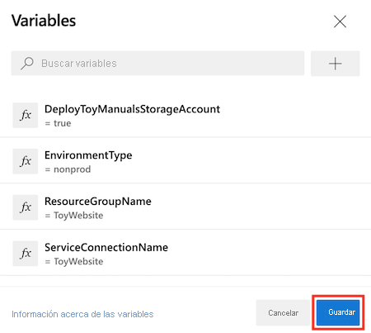This screenshot has width=371, height=333.
Task: Click fx icon next to EnvironmentType
Action: coord(26,161)
